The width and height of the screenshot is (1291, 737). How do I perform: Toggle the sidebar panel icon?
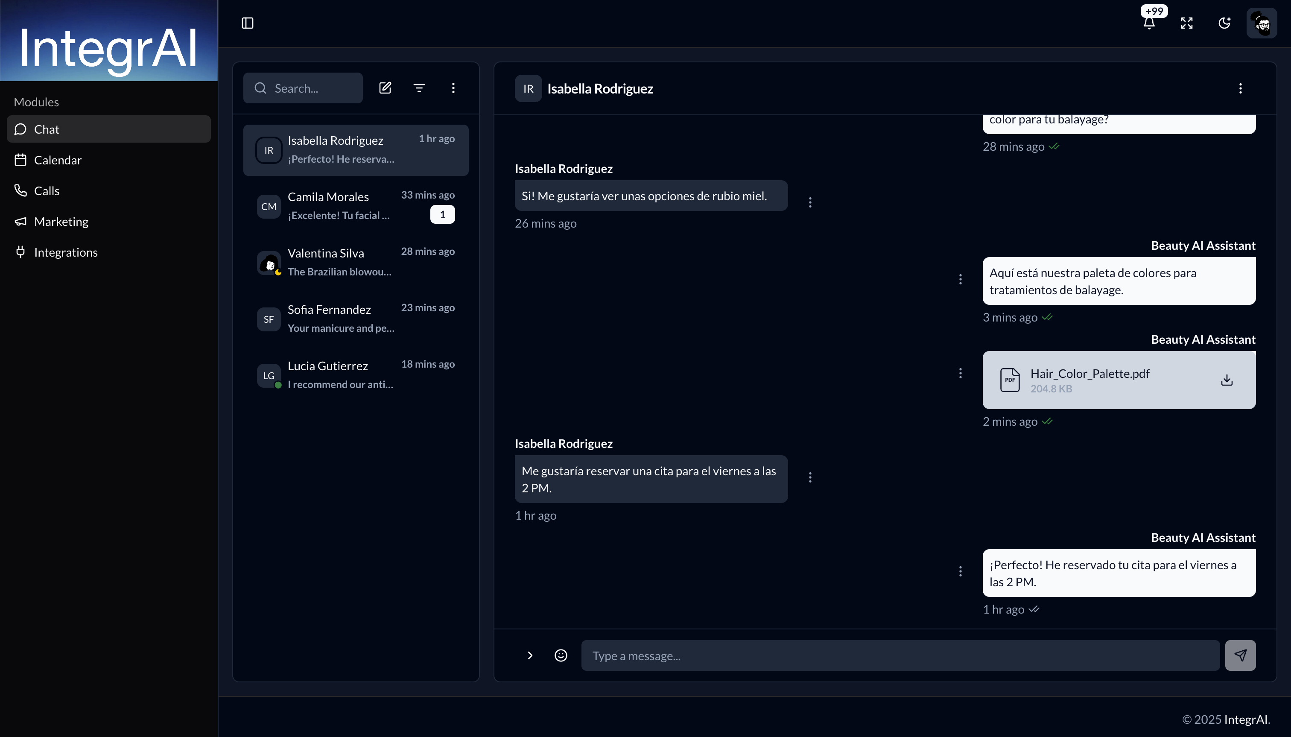click(248, 23)
